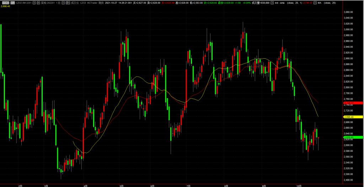
Task: Click the green 2,628.00 price tag on the axis
Action: click(x=353, y=137)
